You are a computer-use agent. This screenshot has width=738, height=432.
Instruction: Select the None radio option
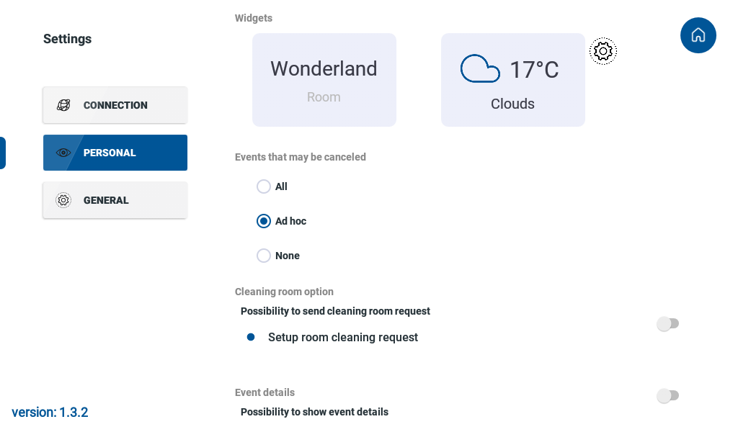click(264, 256)
